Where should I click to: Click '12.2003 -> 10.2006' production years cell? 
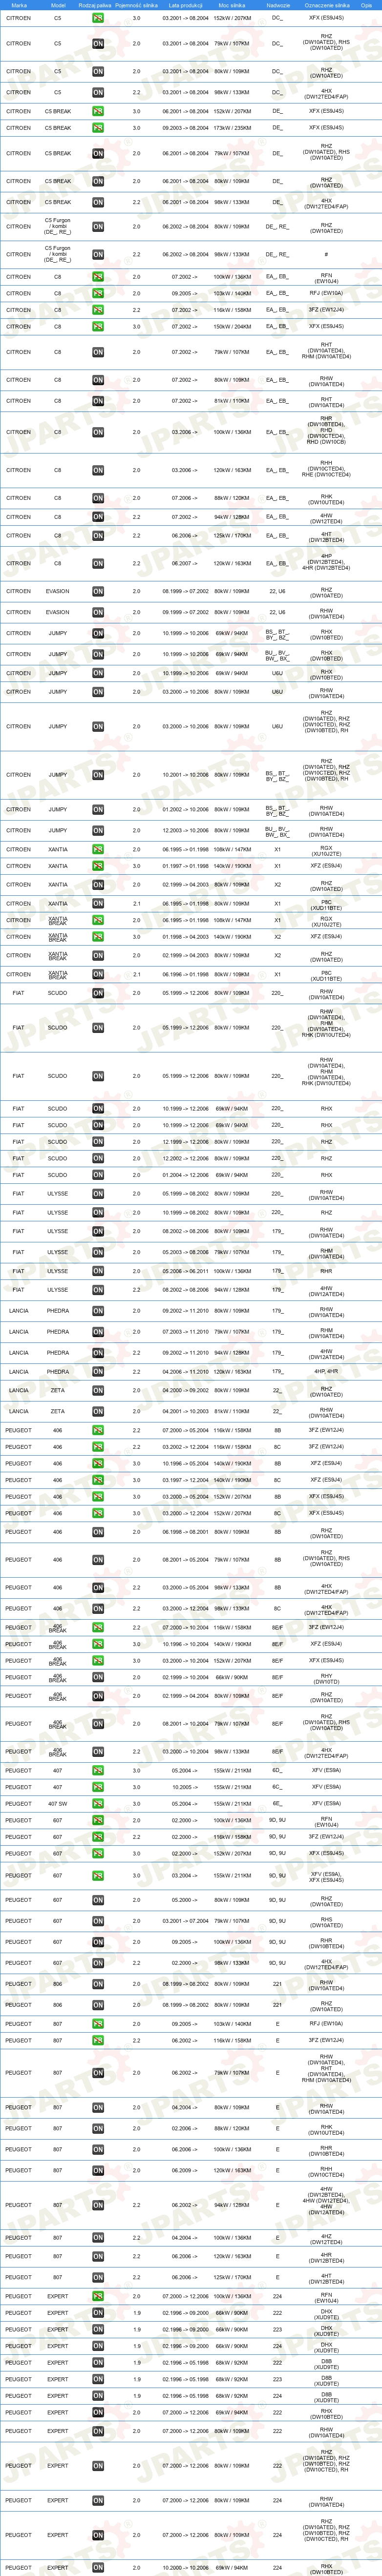pyautogui.click(x=185, y=831)
